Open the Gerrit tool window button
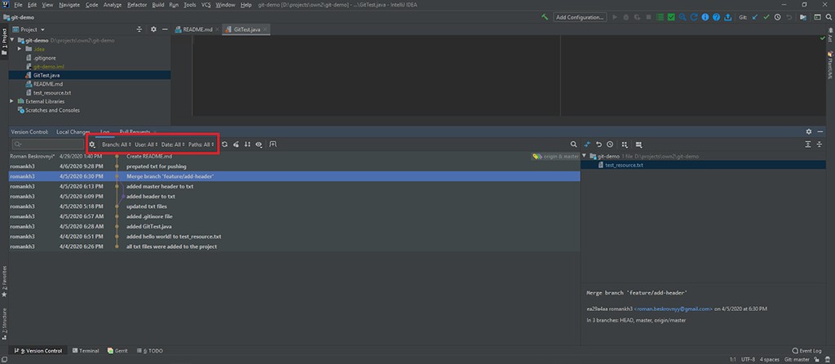This screenshot has width=835, height=364. pos(117,351)
